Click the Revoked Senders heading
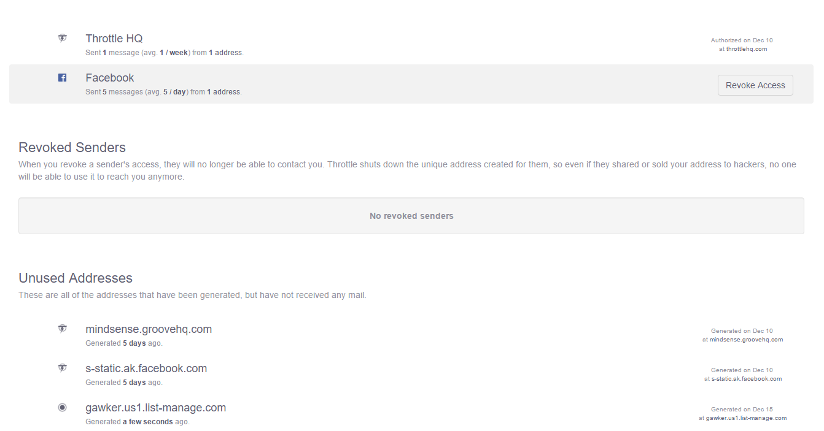 72,148
